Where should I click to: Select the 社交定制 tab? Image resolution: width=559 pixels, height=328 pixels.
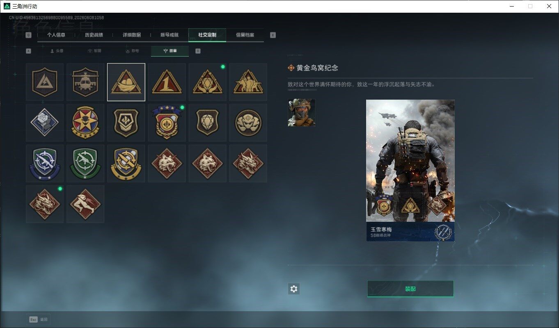pyautogui.click(x=207, y=35)
